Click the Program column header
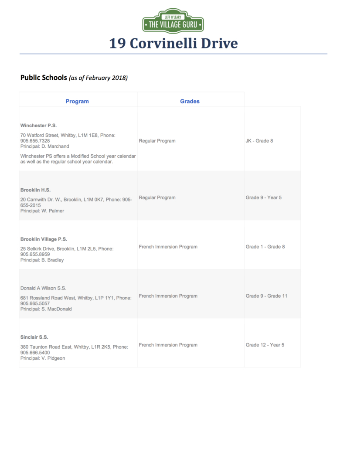 77,102
